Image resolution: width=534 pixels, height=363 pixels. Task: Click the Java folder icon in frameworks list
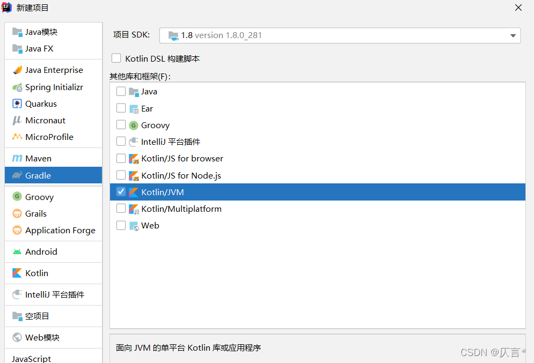click(x=134, y=92)
